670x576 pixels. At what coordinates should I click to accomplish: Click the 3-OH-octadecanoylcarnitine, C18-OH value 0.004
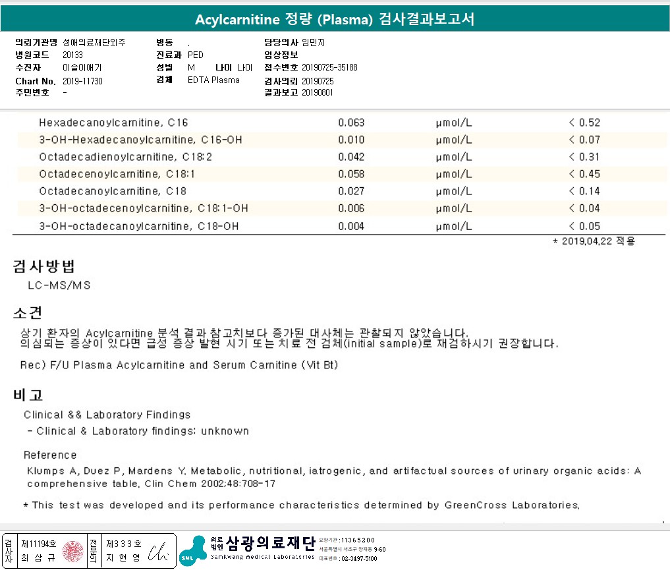coord(351,226)
